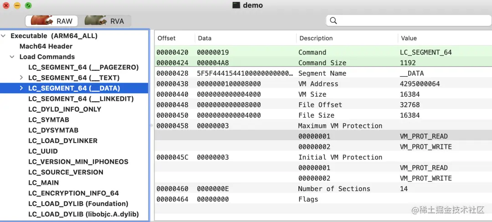This screenshot has height=222, width=492.
Task: Collapse the Load Commands node
Action: pyautogui.click(x=12, y=57)
